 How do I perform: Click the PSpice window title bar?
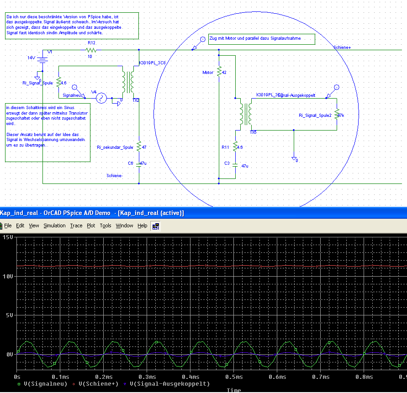204,213
